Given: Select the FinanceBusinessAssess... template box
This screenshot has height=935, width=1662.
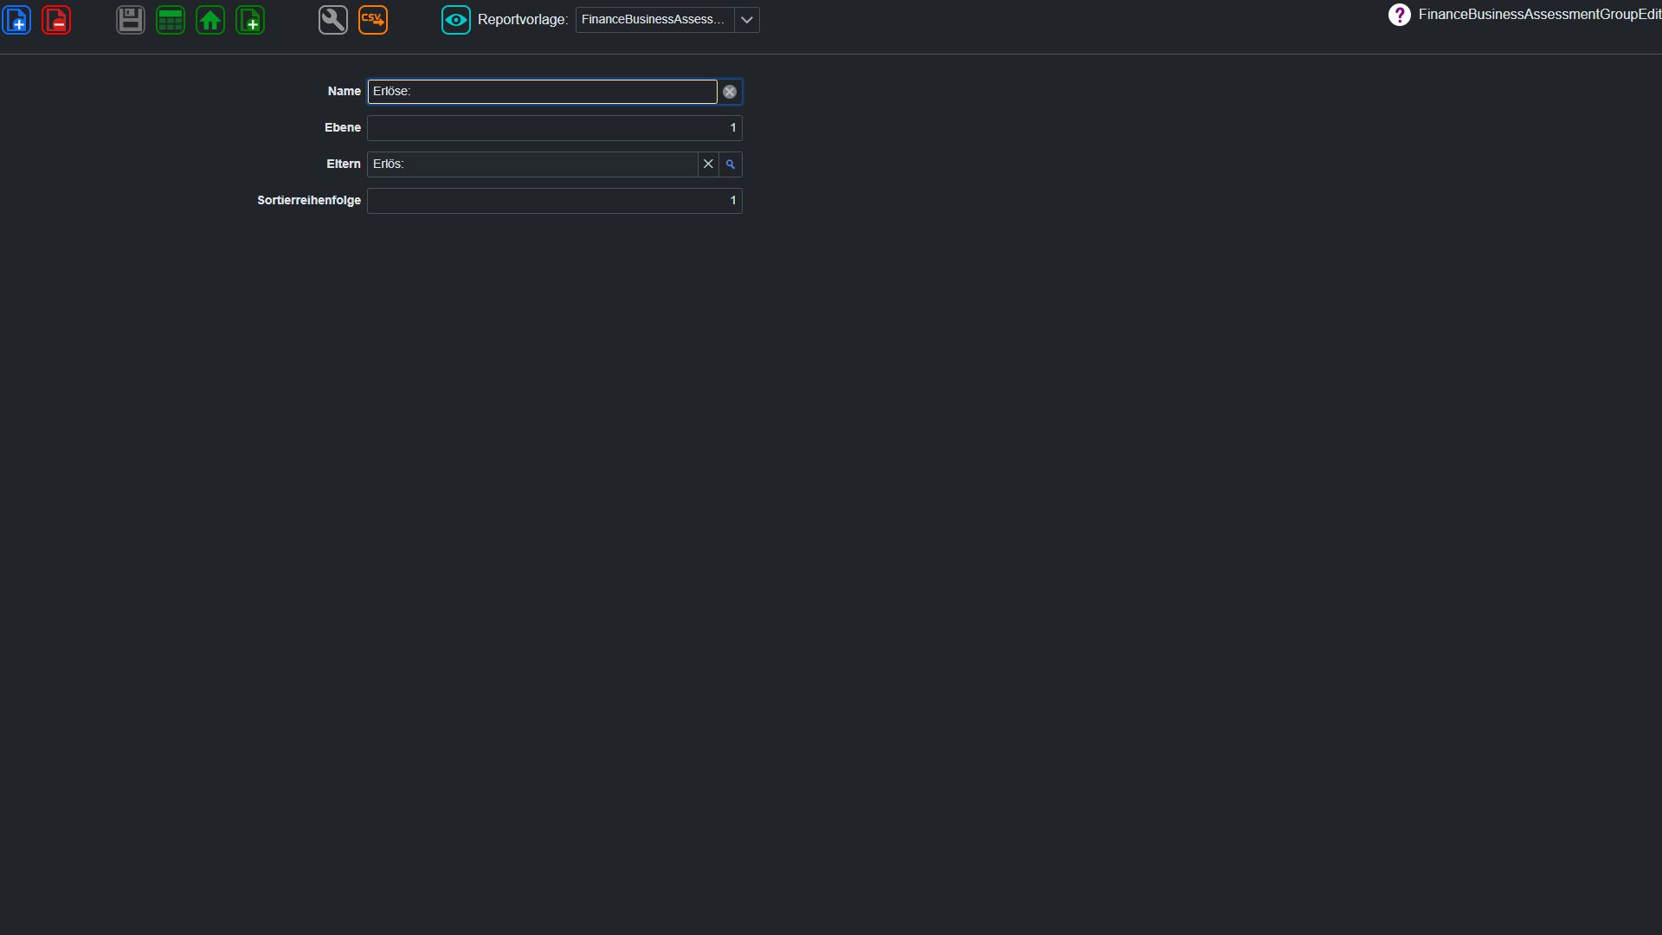Looking at the screenshot, I should click(654, 20).
